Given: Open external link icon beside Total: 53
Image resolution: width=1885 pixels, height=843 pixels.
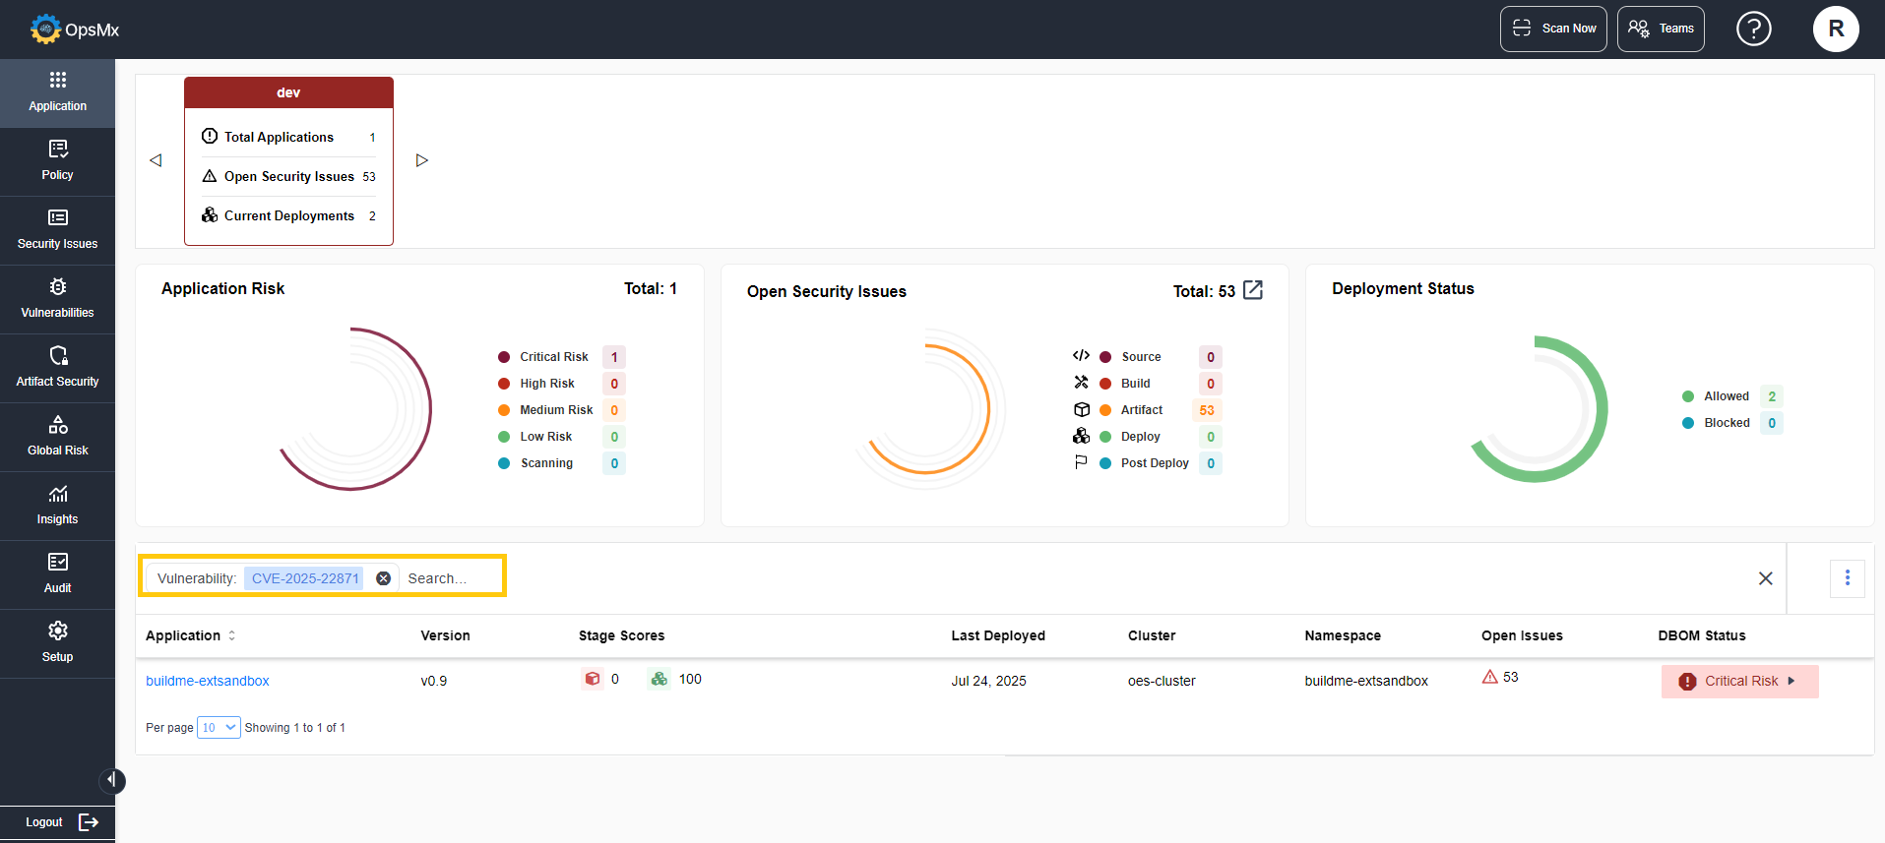Looking at the screenshot, I should (1252, 290).
